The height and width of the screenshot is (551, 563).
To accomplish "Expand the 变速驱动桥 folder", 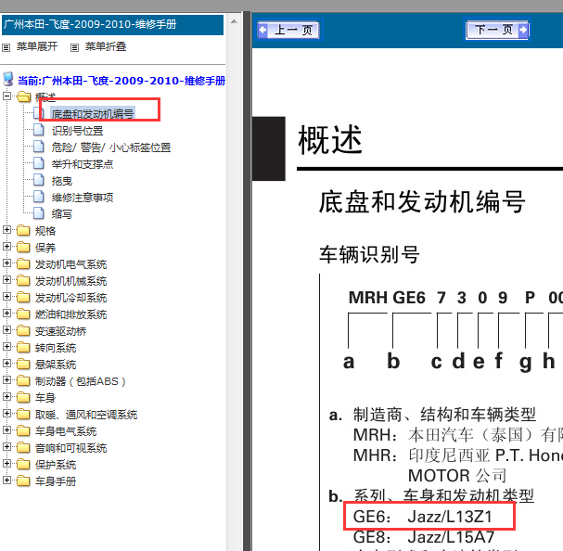I will pos(6,329).
